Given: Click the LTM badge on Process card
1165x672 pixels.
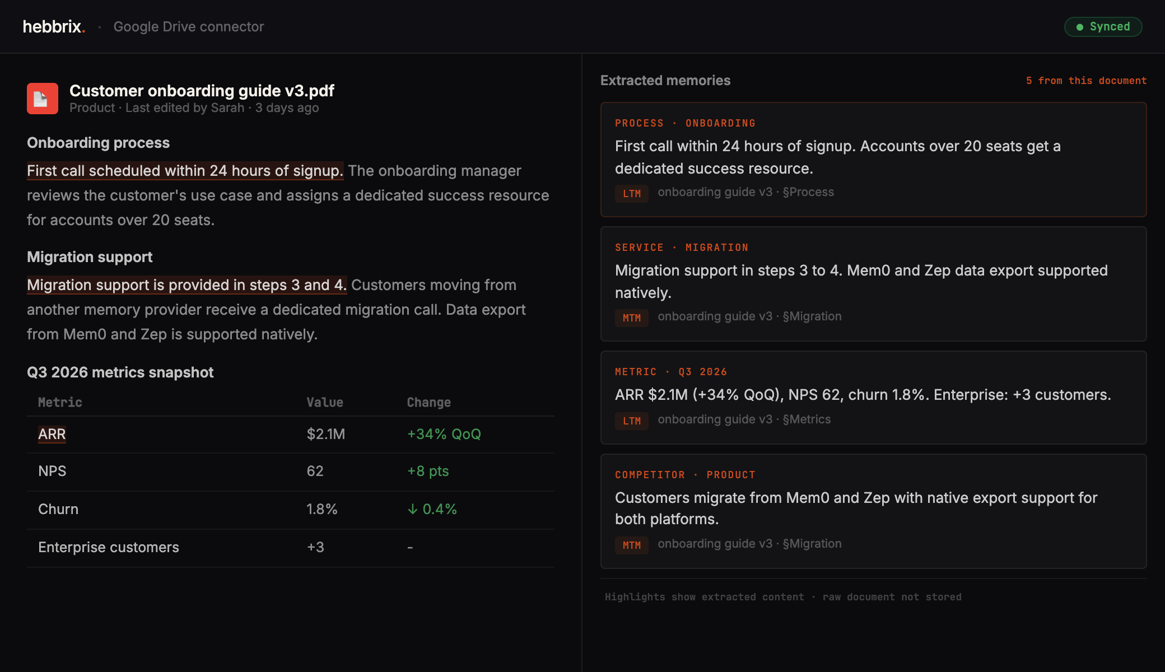Looking at the screenshot, I should click(x=631, y=194).
